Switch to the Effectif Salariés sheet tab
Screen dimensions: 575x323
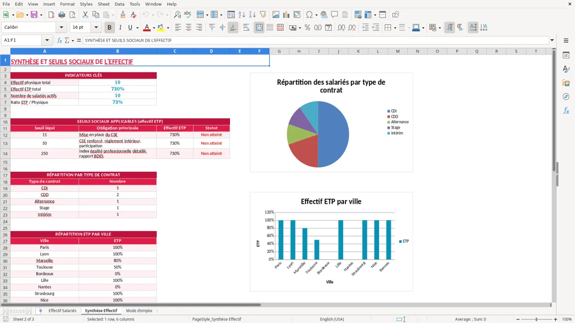[62, 311]
